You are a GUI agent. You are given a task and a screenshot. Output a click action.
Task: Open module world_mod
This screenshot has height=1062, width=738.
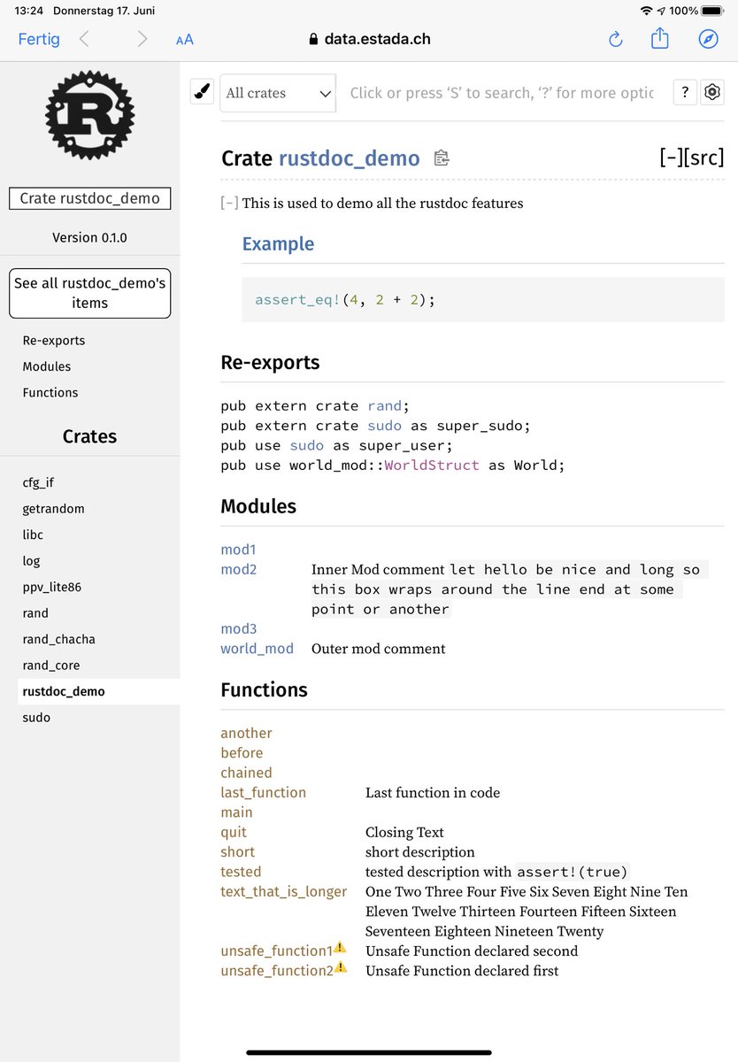[x=257, y=649]
